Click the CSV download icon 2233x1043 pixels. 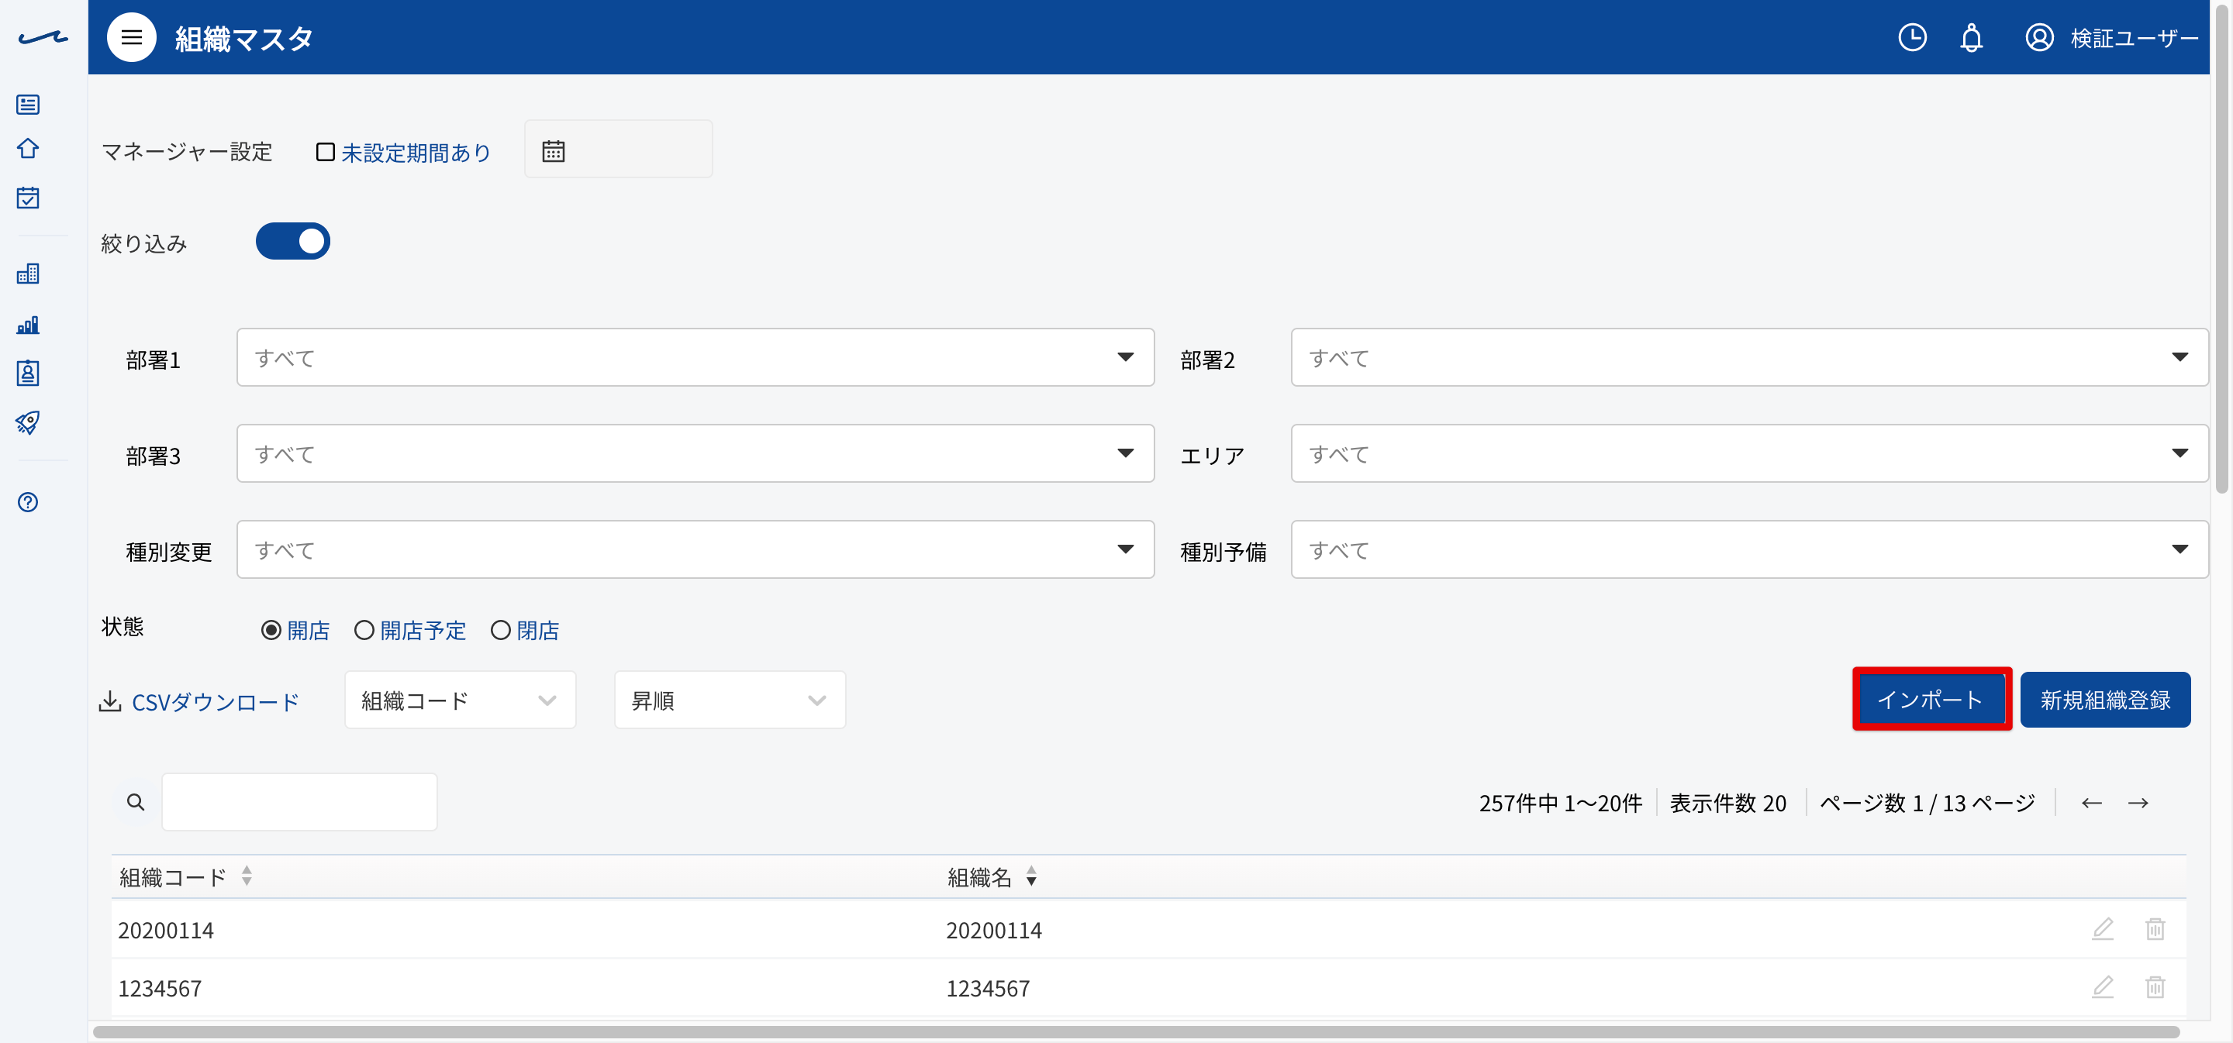click(x=110, y=700)
